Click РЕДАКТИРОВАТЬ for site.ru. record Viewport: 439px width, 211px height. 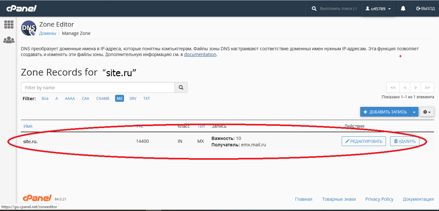click(363, 141)
